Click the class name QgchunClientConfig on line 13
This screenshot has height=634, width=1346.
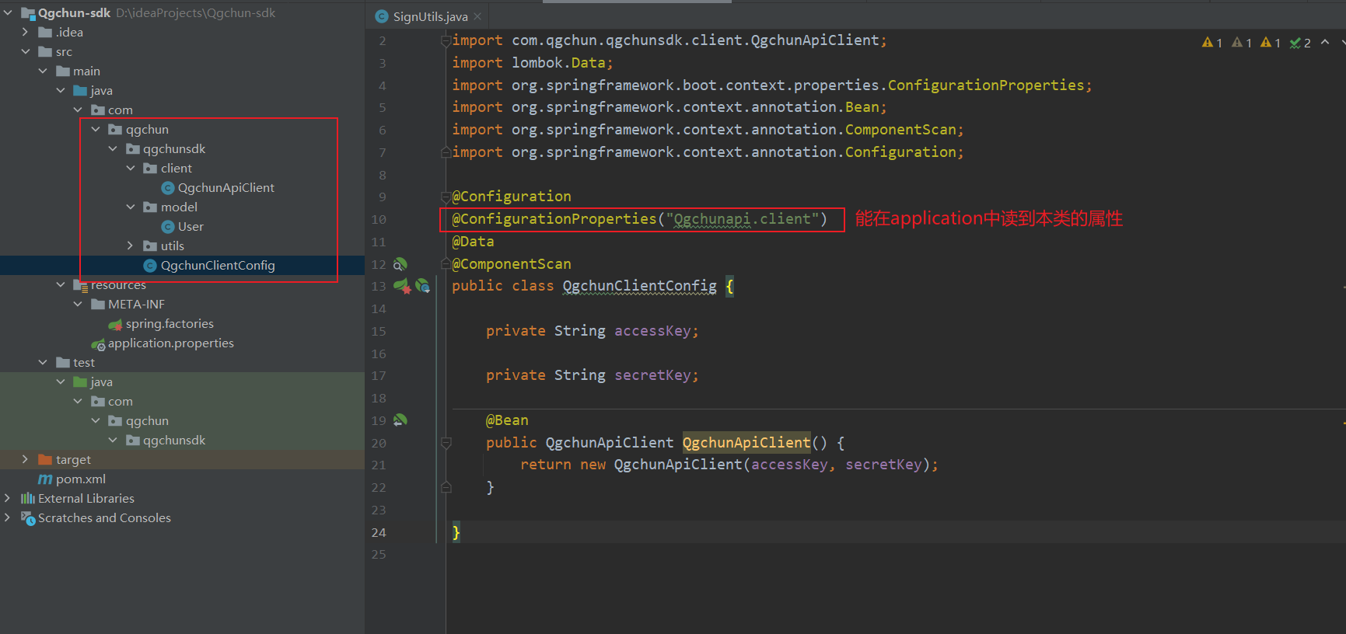pyautogui.click(x=640, y=286)
